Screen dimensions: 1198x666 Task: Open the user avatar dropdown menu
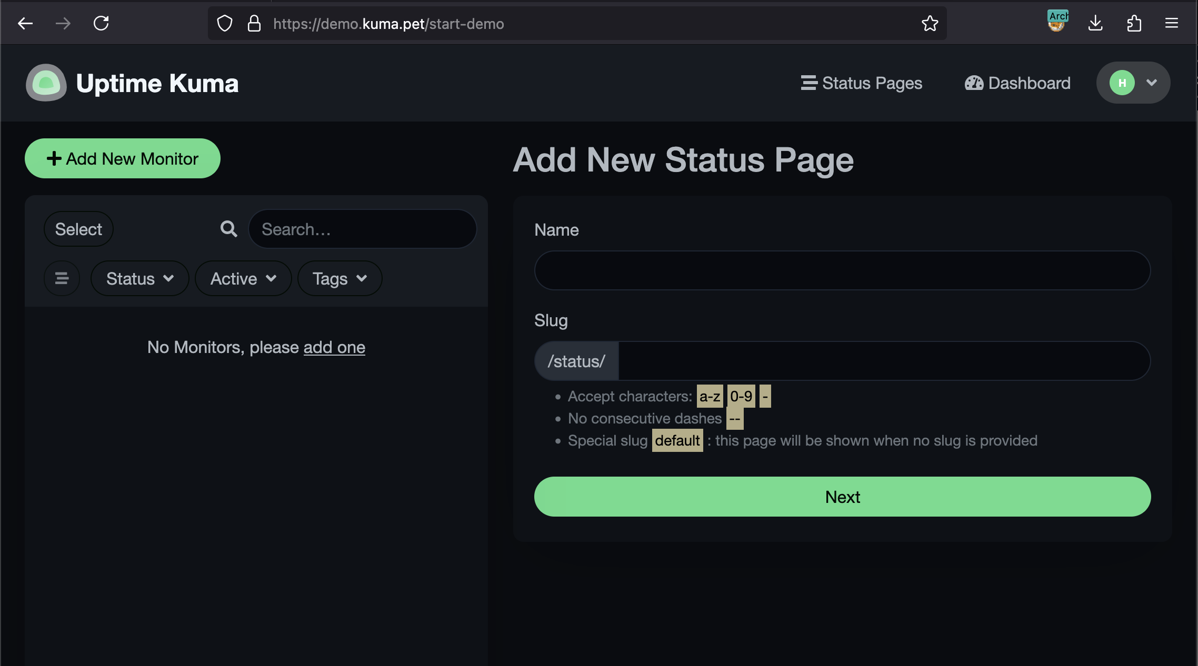pyautogui.click(x=1133, y=83)
